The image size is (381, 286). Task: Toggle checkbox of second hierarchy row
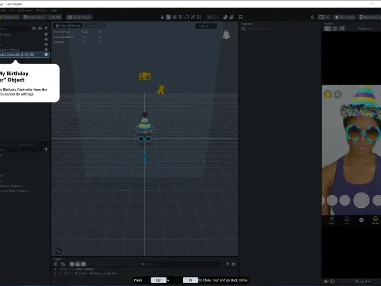pyautogui.click(x=46, y=40)
